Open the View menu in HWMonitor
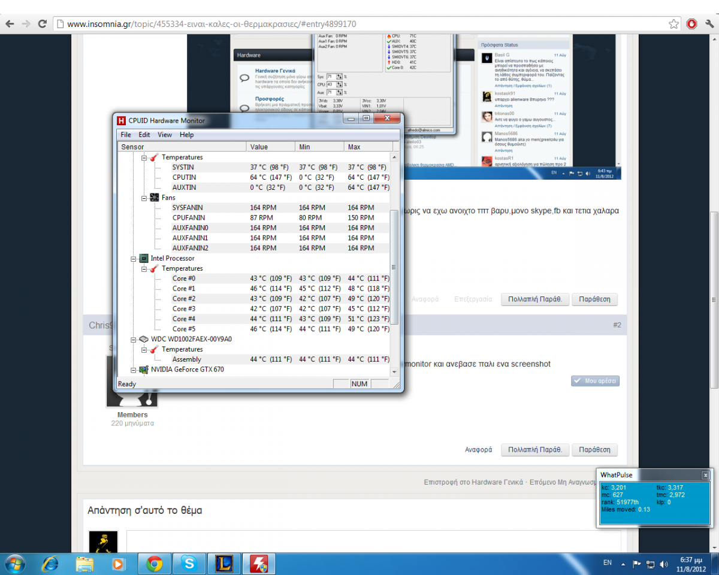719x575 pixels. tap(165, 135)
